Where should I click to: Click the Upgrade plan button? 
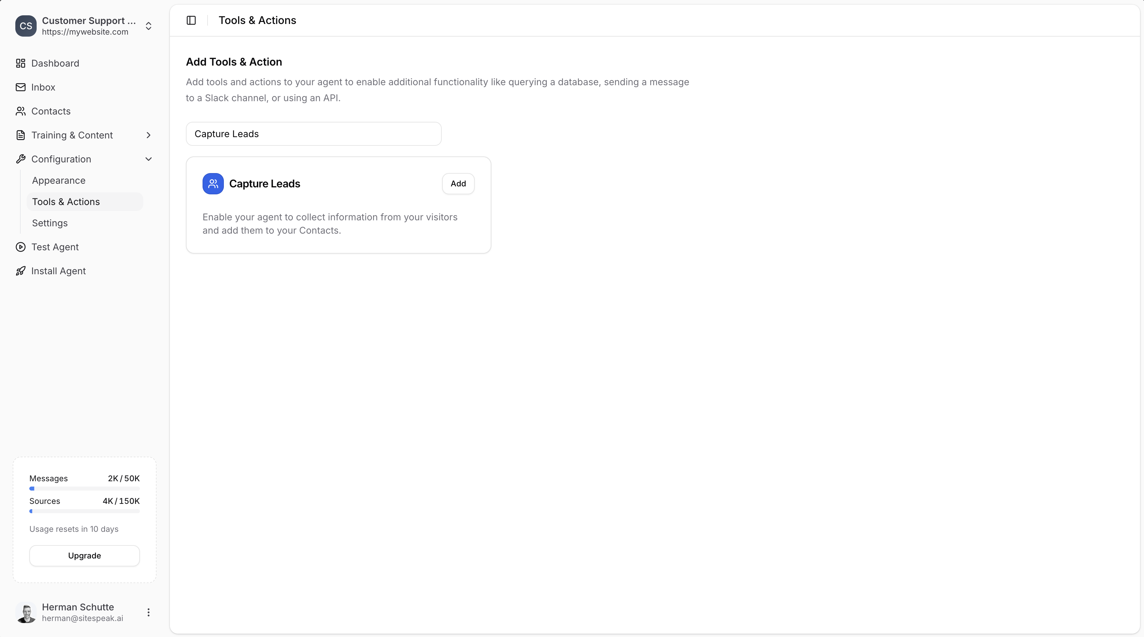click(x=84, y=556)
